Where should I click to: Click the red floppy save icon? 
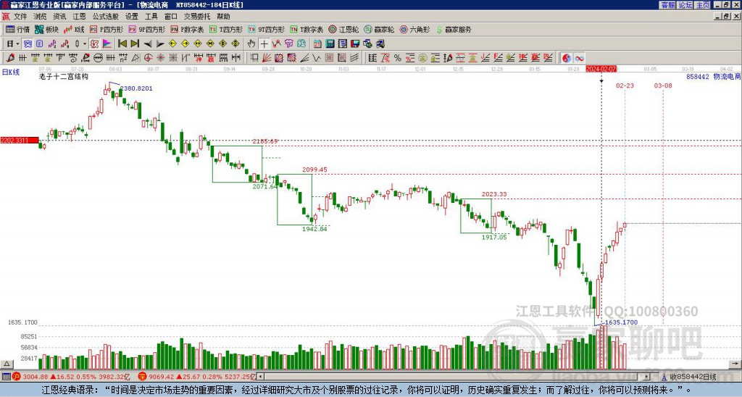point(355,44)
